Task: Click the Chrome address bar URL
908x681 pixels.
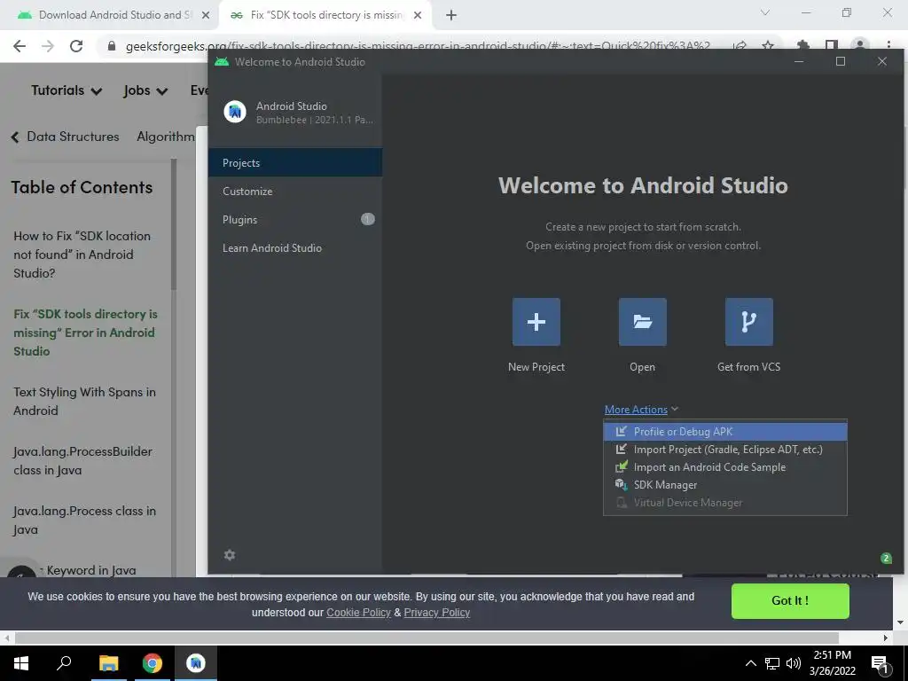Action: 418,46
